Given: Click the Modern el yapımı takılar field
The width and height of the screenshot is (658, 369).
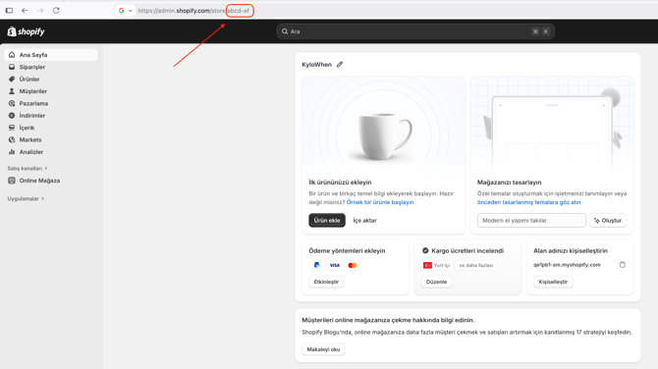Looking at the screenshot, I should click(x=531, y=220).
